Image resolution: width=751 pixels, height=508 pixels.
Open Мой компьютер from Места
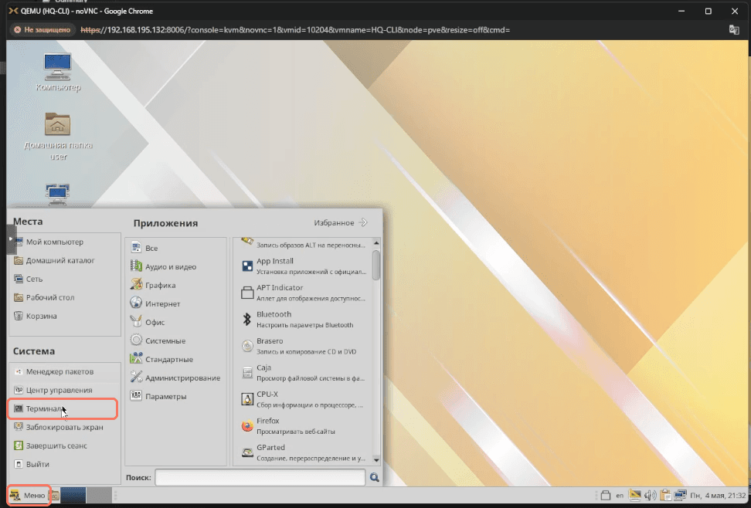[x=65, y=242]
